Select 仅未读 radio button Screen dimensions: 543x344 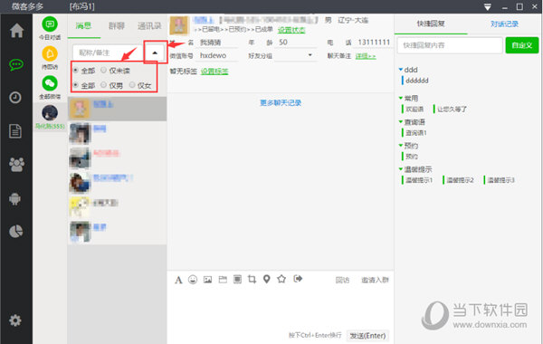[103, 71]
